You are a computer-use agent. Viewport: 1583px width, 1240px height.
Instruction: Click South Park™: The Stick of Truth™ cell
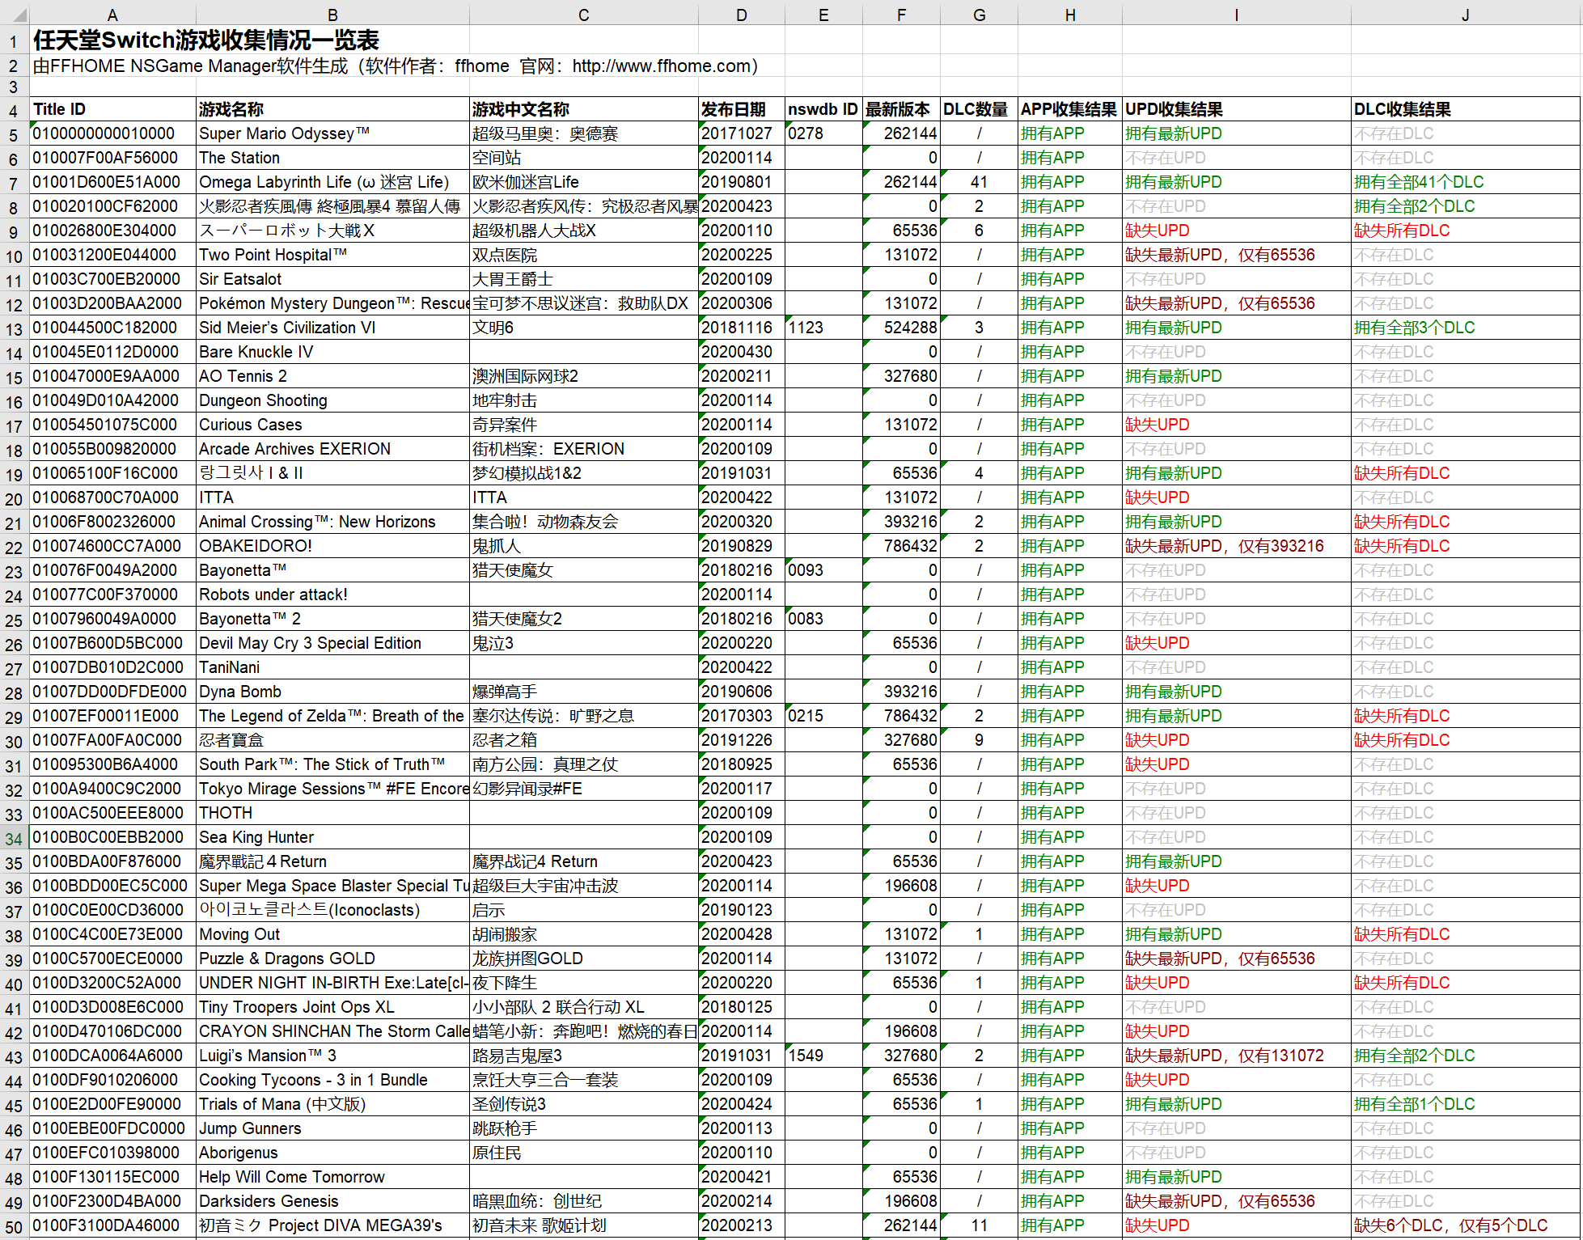coord(333,764)
